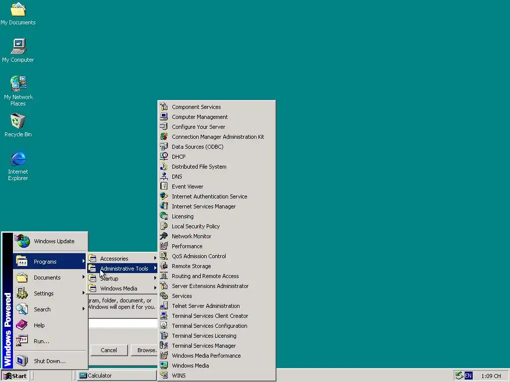Open Windows Media Performance

217,356
